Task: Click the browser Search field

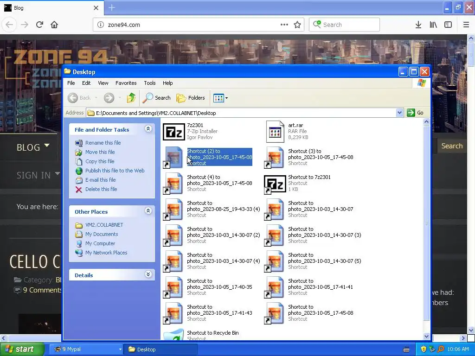Action: 344,25
